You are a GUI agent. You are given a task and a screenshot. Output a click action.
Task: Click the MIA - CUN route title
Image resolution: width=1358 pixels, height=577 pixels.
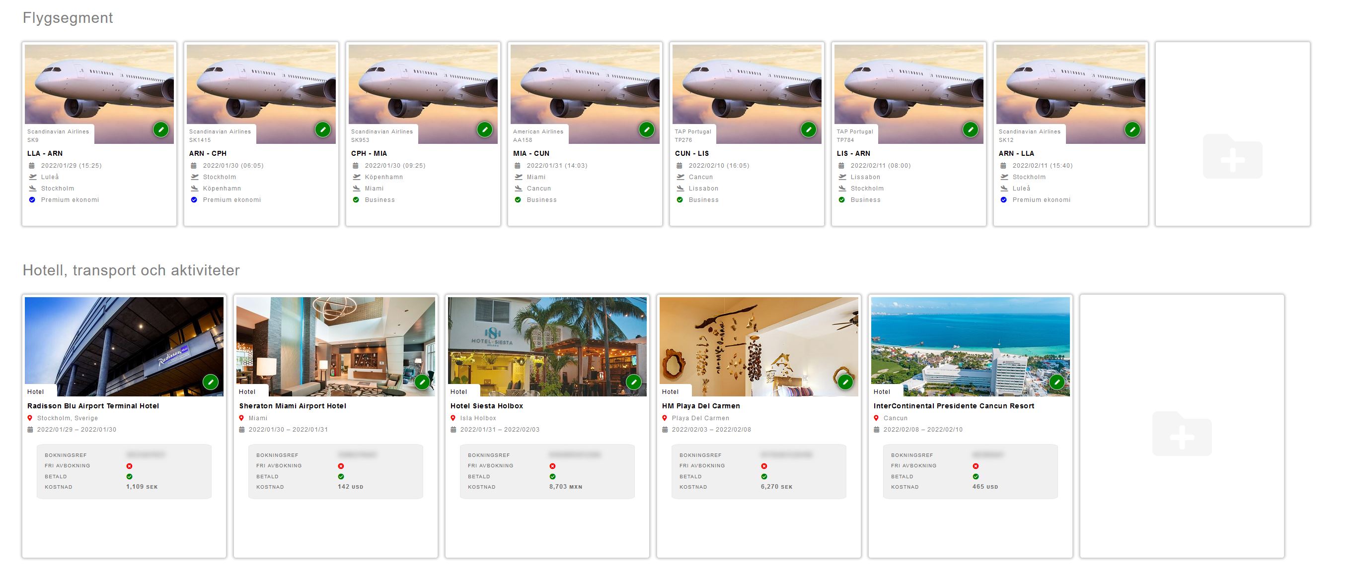(x=531, y=153)
